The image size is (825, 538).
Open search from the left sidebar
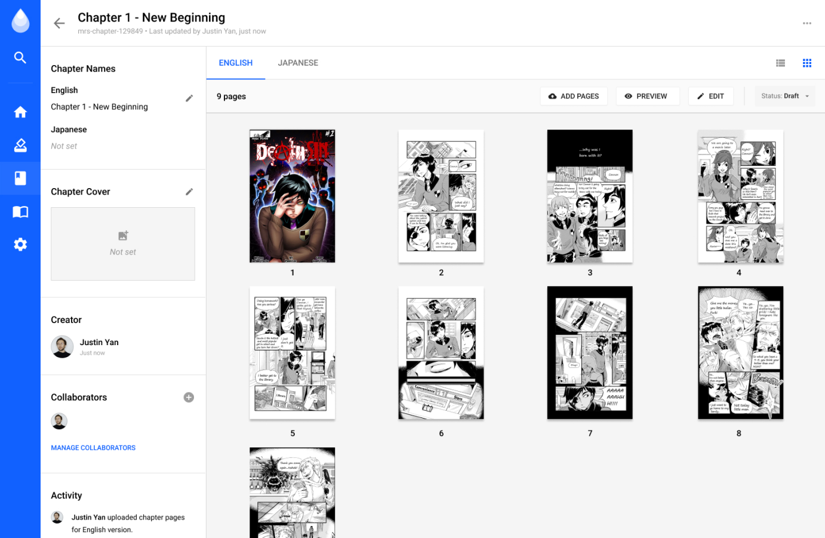pyautogui.click(x=20, y=57)
